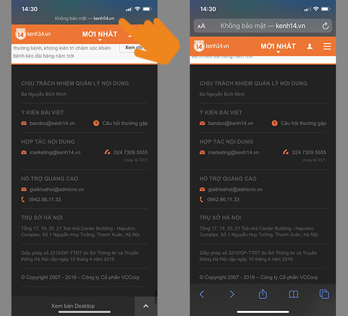This screenshot has height=316, width=348.
Task: Open Safari bookmarks book icon
Action: point(294,295)
